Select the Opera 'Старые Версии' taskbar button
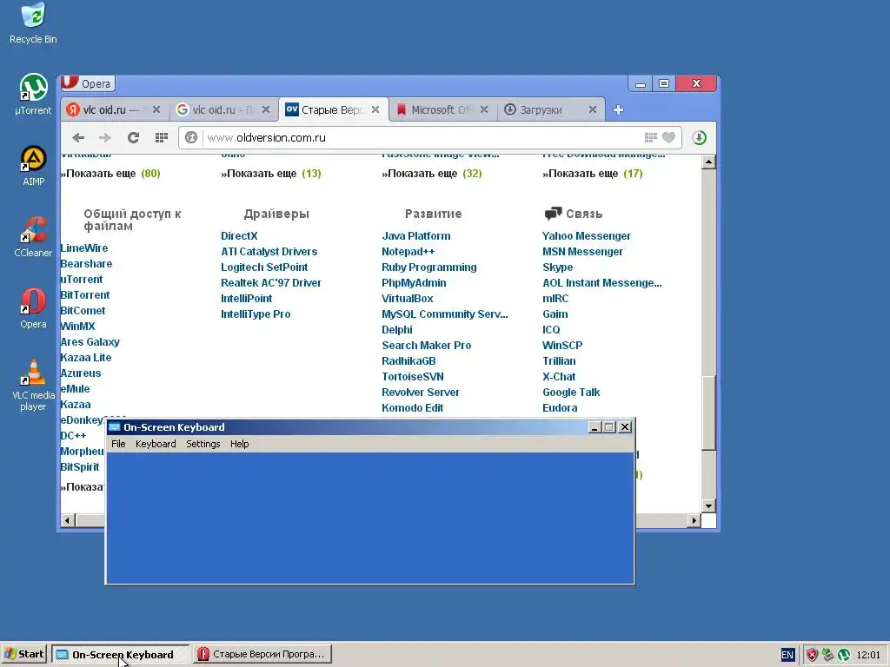Screen dimensions: 890x667 (x=262, y=655)
